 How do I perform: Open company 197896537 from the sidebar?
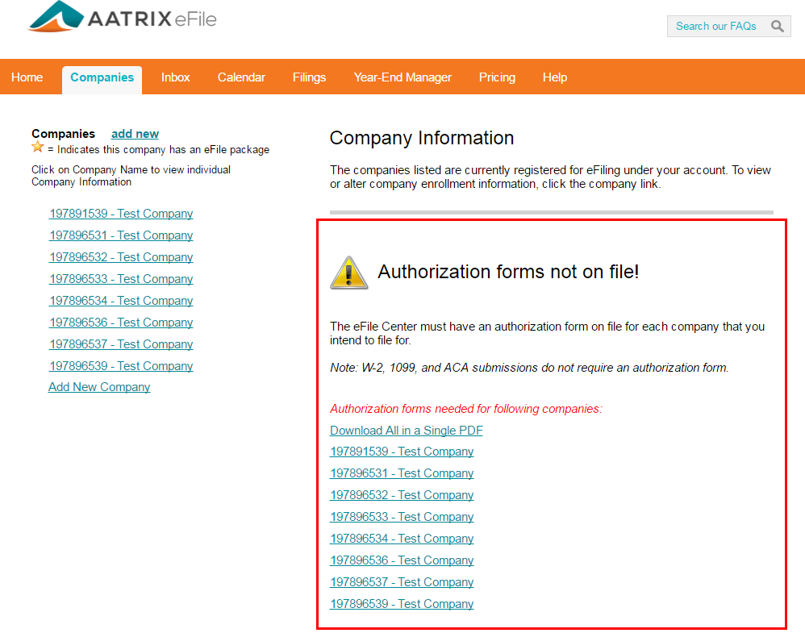pyautogui.click(x=120, y=344)
